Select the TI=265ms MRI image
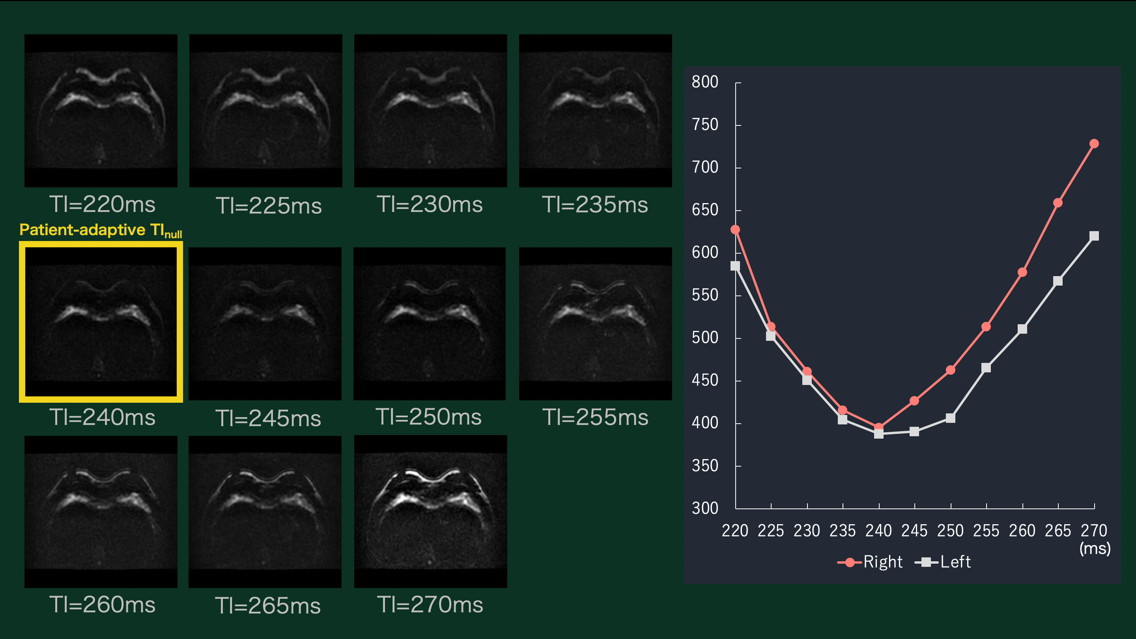This screenshot has width=1136, height=639. click(x=265, y=512)
